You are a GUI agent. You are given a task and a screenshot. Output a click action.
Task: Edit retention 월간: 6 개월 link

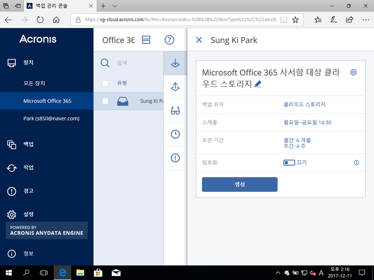click(x=297, y=140)
